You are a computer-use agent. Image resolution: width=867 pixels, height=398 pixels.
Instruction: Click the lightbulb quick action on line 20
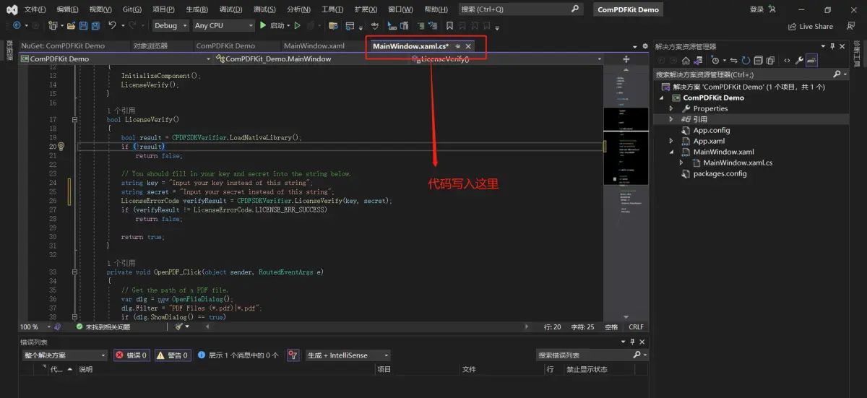61,146
